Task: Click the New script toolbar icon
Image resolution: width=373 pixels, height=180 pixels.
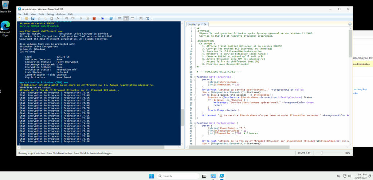Action: pyautogui.click(x=20, y=18)
